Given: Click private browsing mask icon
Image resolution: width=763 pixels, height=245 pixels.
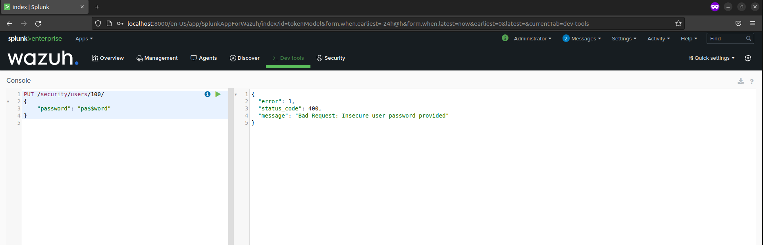Looking at the screenshot, I should click(x=715, y=7).
